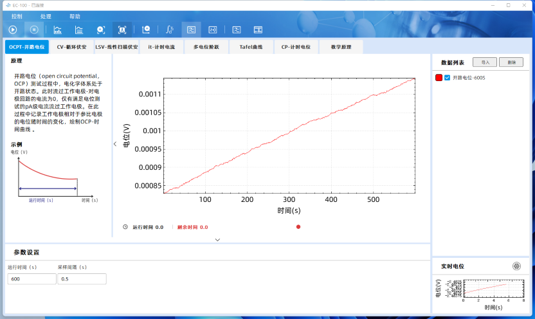Uncheck the 开路电位-6005 dataset checkbox
This screenshot has width=535, height=319.
point(447,77)
